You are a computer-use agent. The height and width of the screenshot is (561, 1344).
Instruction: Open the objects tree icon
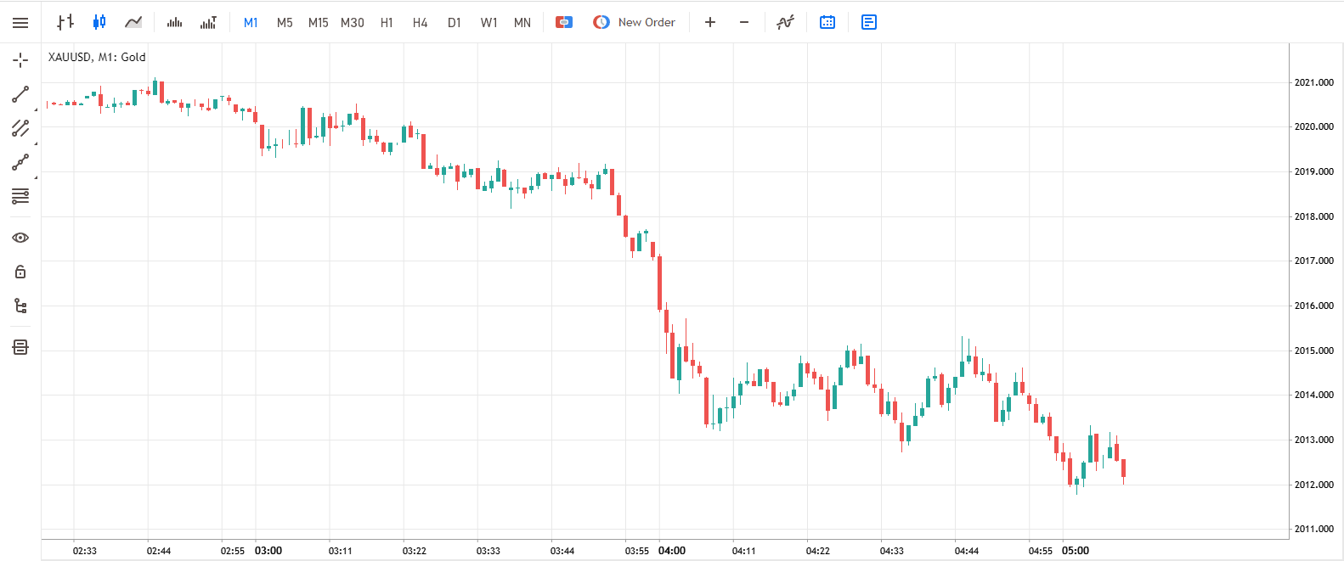coord(20,306)
